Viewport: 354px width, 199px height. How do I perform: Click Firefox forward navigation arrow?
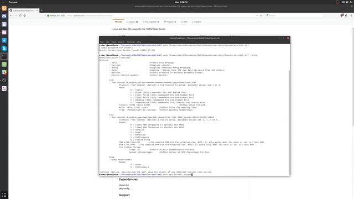tap(16, 15)
